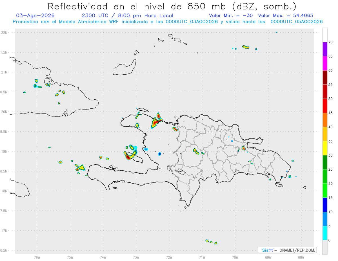Pick the orange 40-45 dBZ colorbar segment
The image size is (338, 261).
pyautogui.click(x=325, y=120)
